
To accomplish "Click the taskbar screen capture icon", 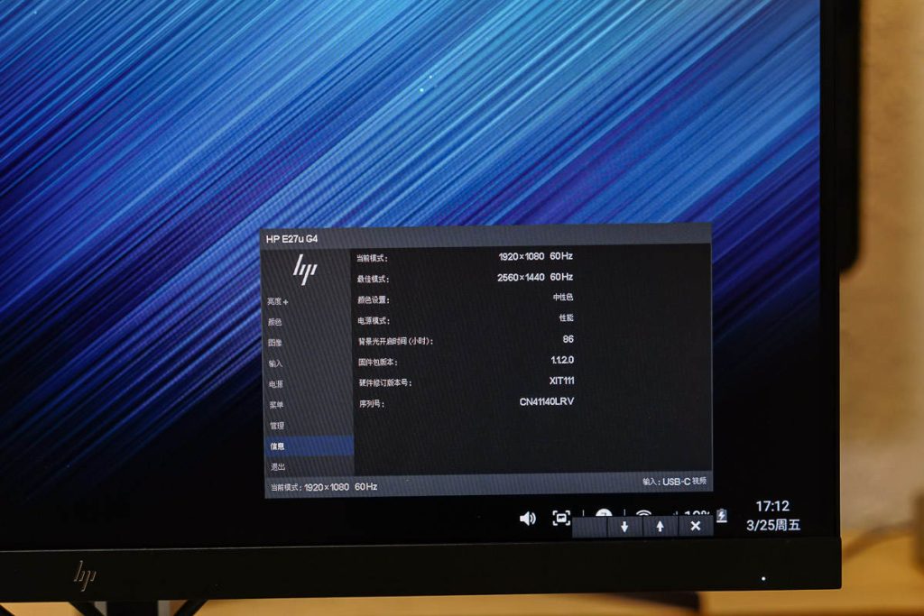I will pyautogui.click(x=561, y=519).
